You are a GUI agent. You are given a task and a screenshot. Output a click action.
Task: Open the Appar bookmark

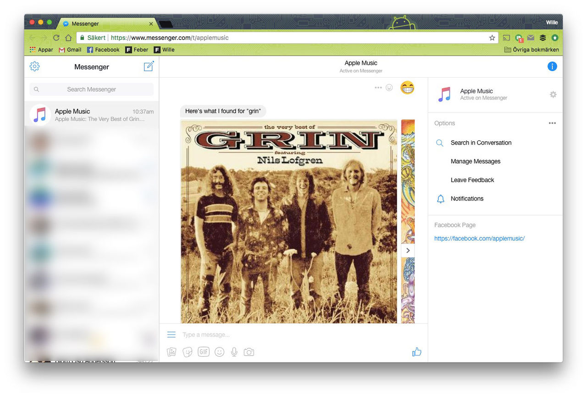pos(41,50)
